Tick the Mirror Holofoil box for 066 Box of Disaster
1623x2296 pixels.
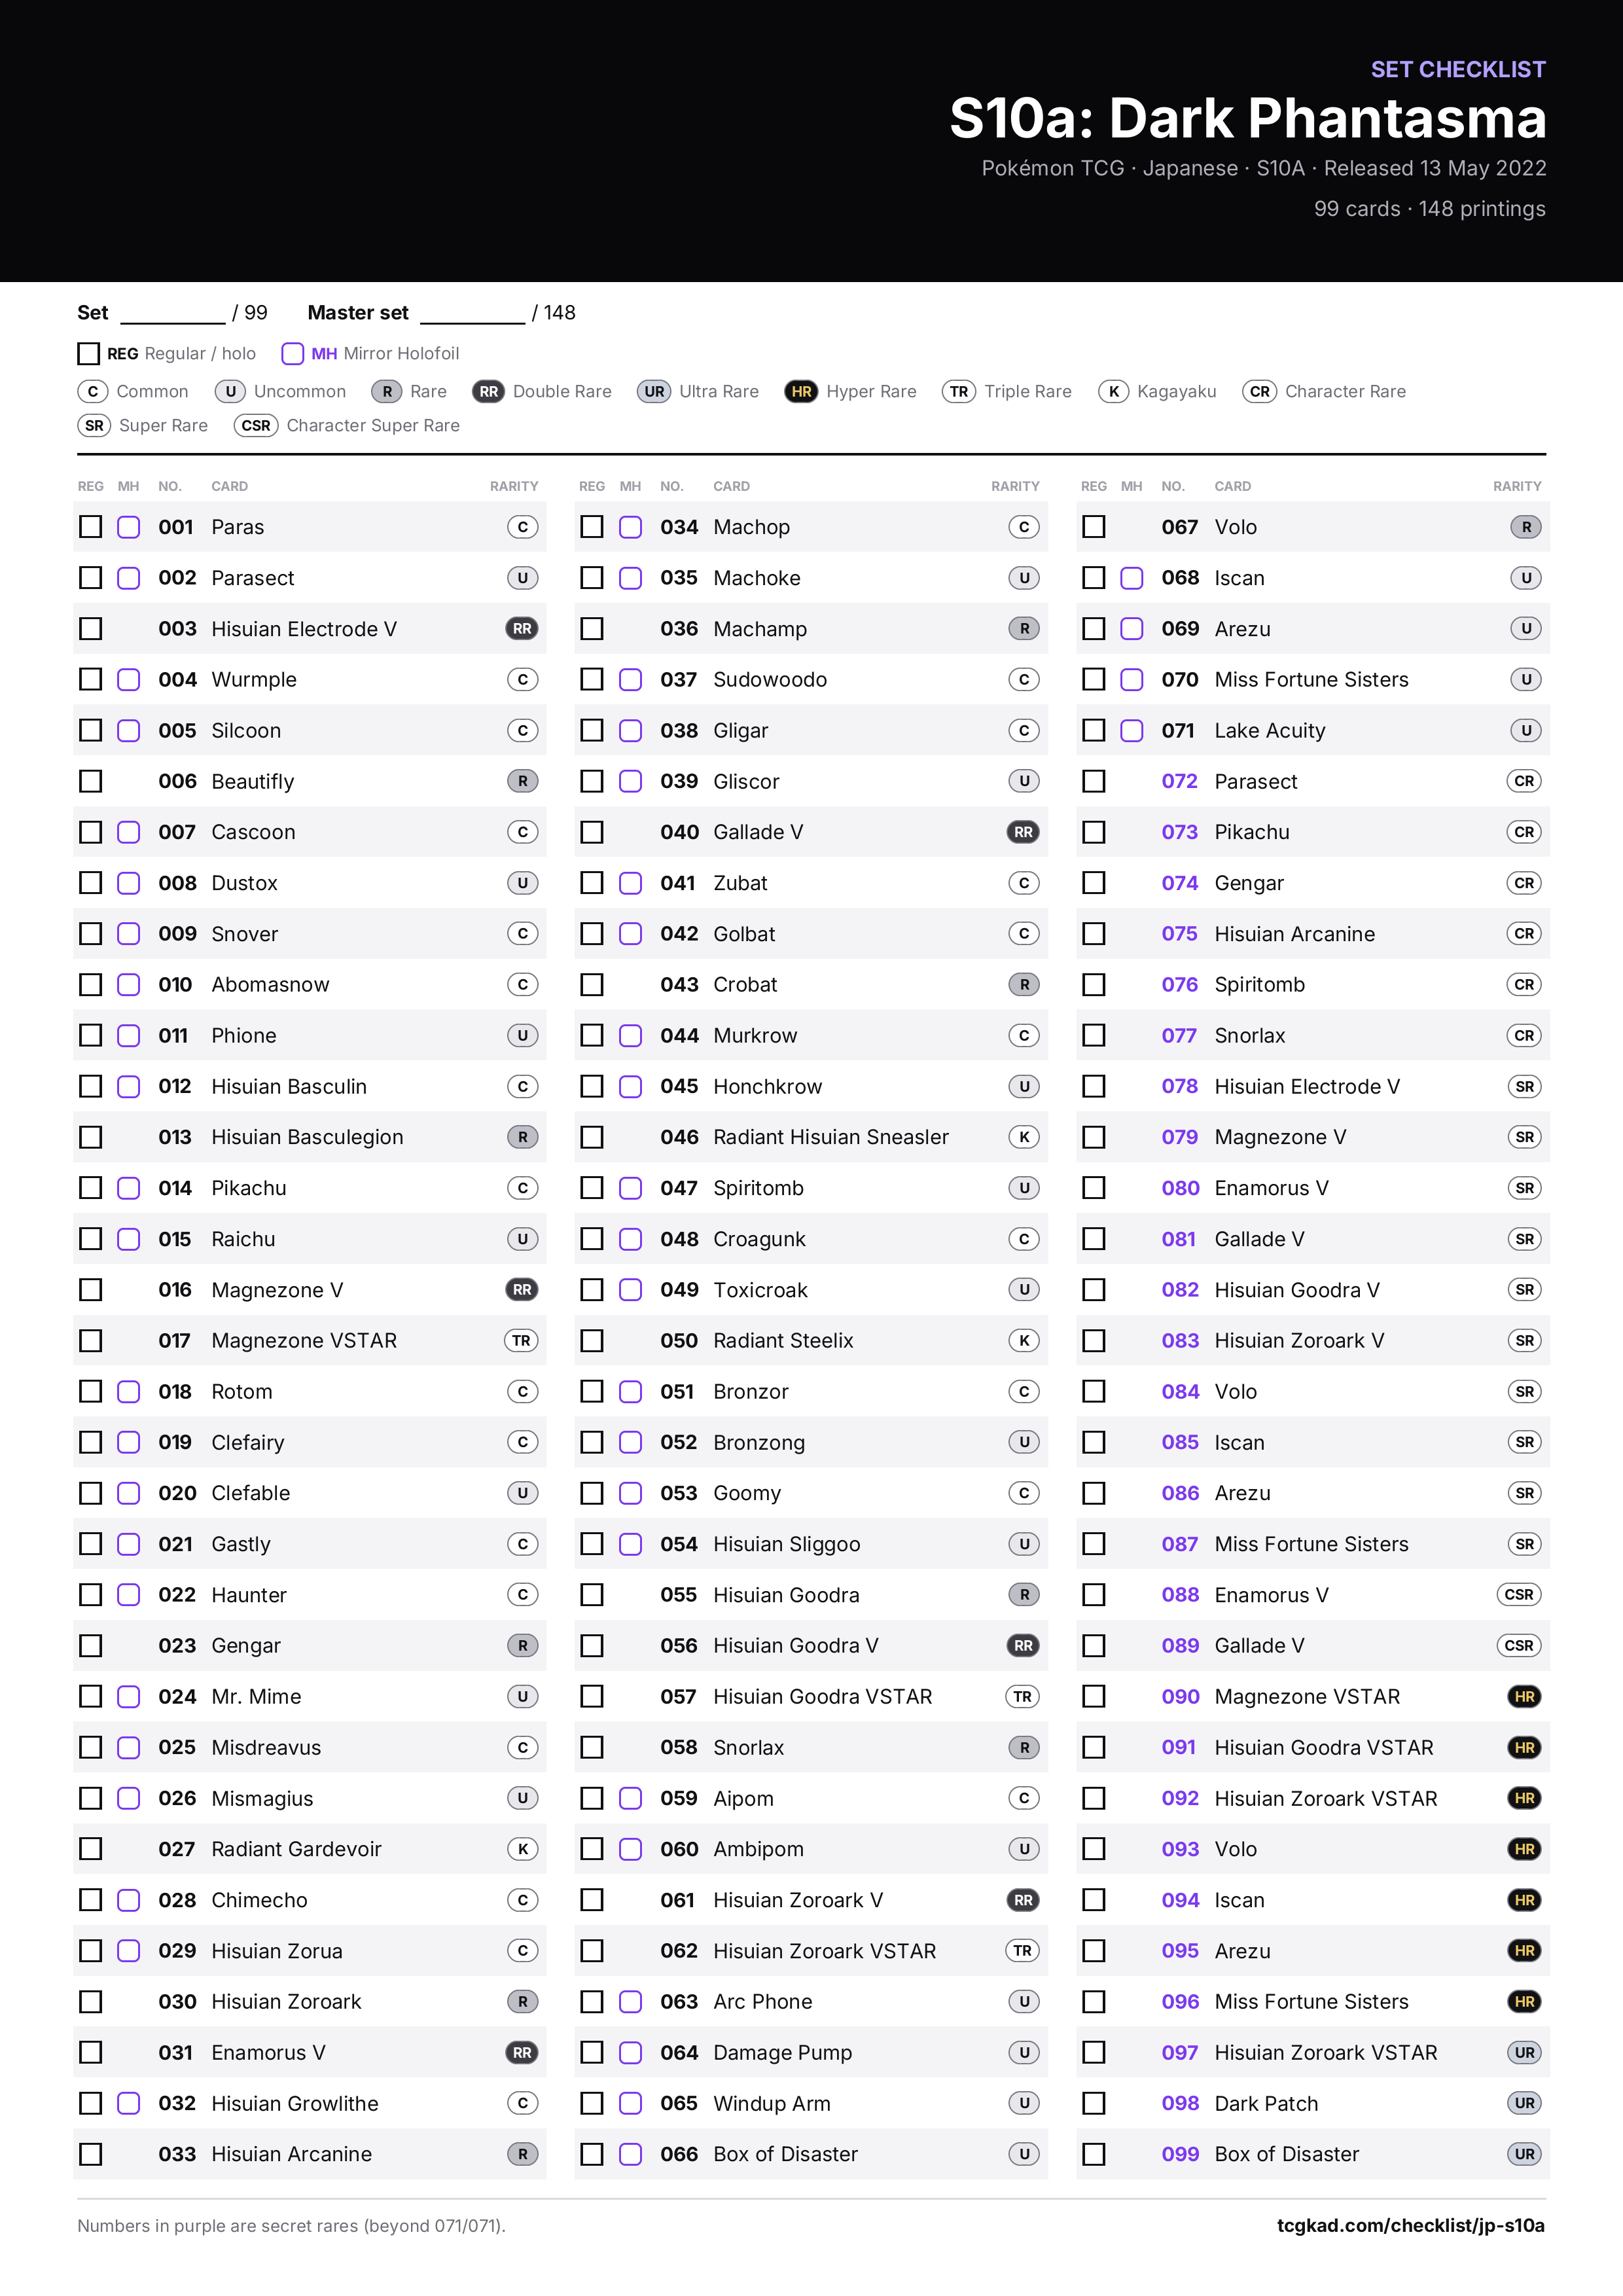[x=630, y=2154]
